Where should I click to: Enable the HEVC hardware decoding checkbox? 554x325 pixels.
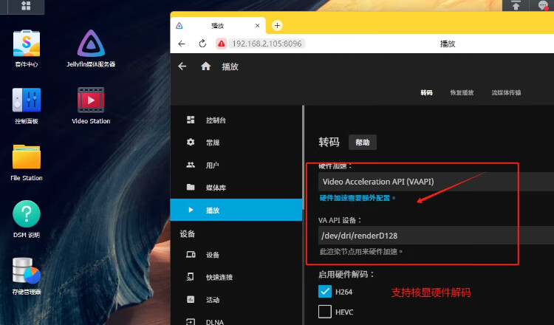pyautogui.click(x=324, y=312)
